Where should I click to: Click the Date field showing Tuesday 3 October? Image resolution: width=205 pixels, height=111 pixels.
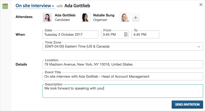click(x=70, y=34)
